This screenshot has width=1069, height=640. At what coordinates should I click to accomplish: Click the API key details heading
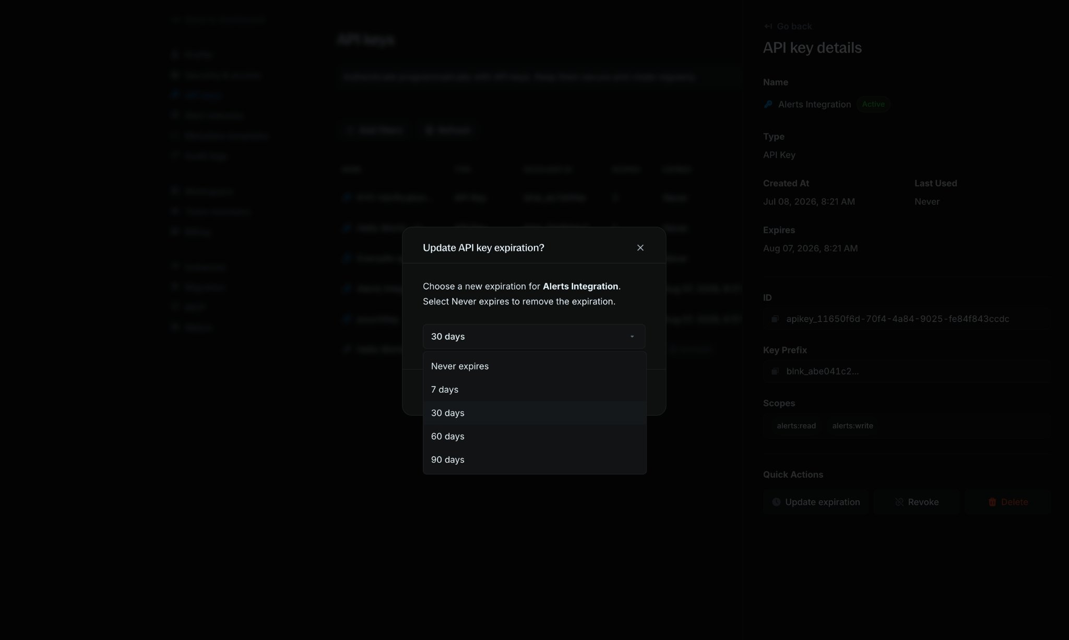[x=812, y=47]
